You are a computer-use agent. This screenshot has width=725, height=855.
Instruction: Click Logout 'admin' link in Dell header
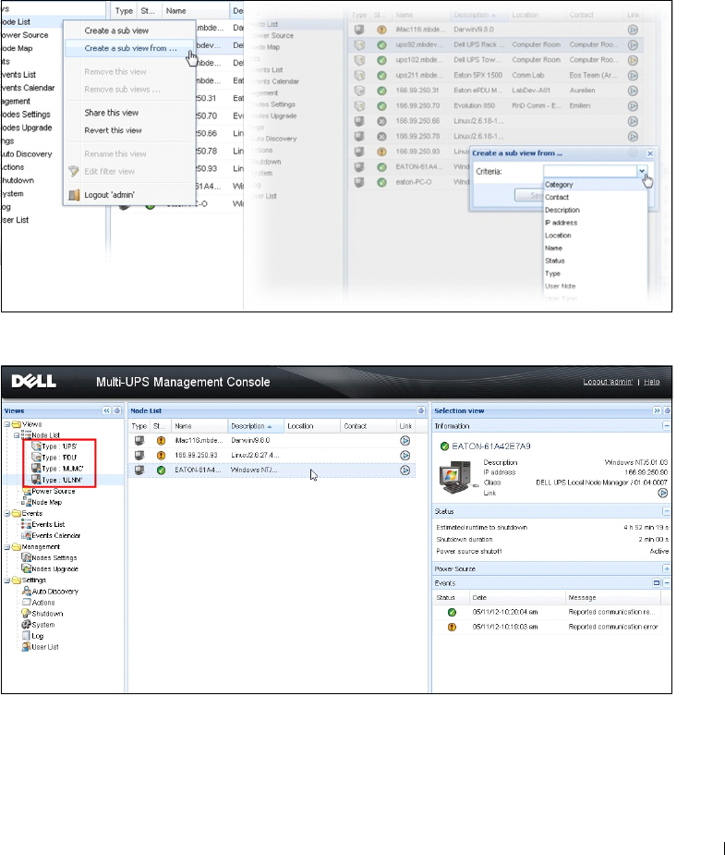608,382
